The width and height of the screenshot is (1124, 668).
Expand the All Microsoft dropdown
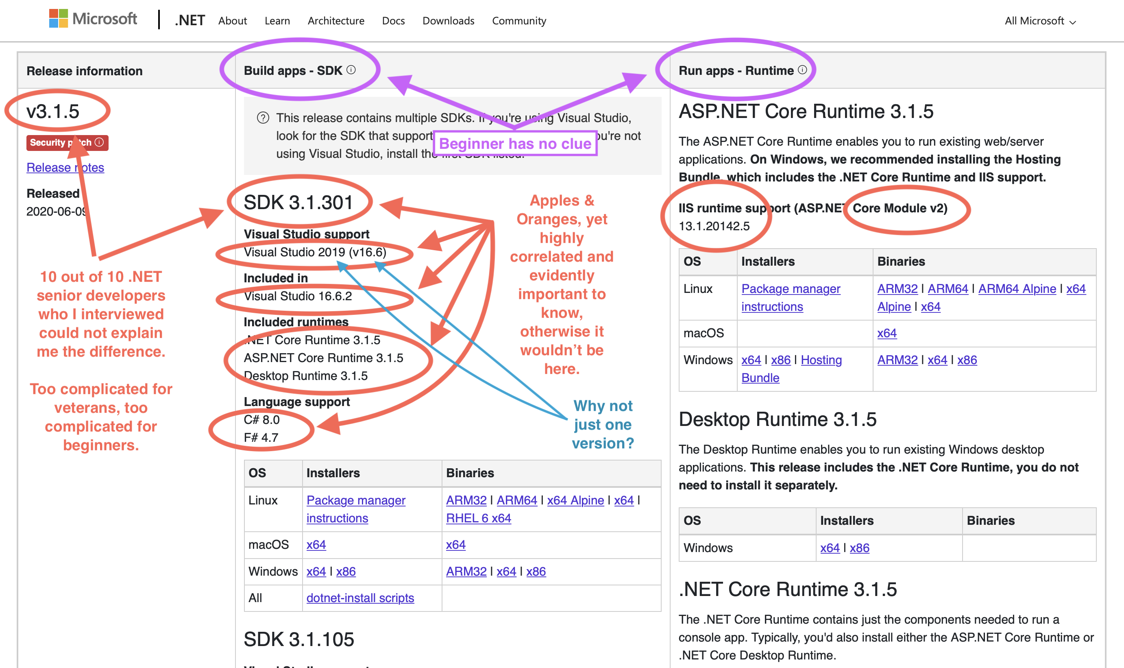pyautogui.click(x=1040, y=20)
